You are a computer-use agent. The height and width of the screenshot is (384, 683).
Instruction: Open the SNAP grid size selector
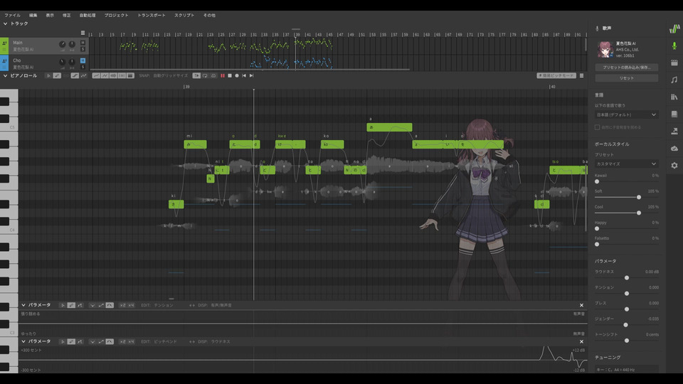(171, 76)
